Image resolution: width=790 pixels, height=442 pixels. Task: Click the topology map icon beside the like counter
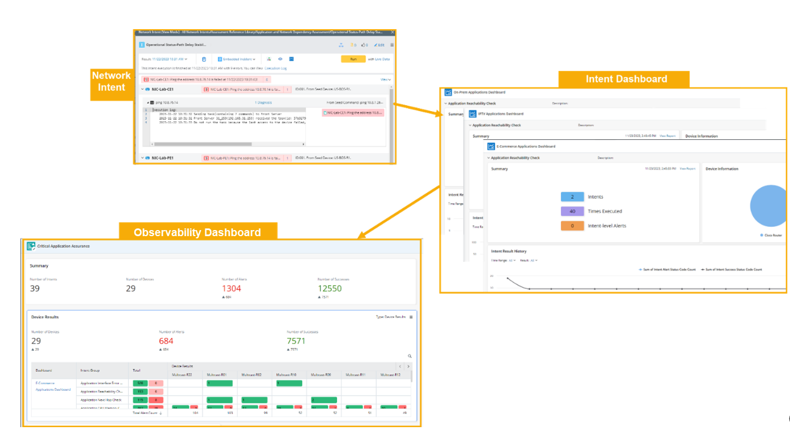coord(341,45)
